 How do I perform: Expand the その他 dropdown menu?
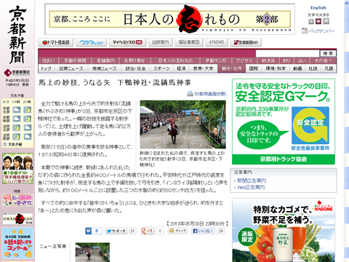[x=322, y=60]
